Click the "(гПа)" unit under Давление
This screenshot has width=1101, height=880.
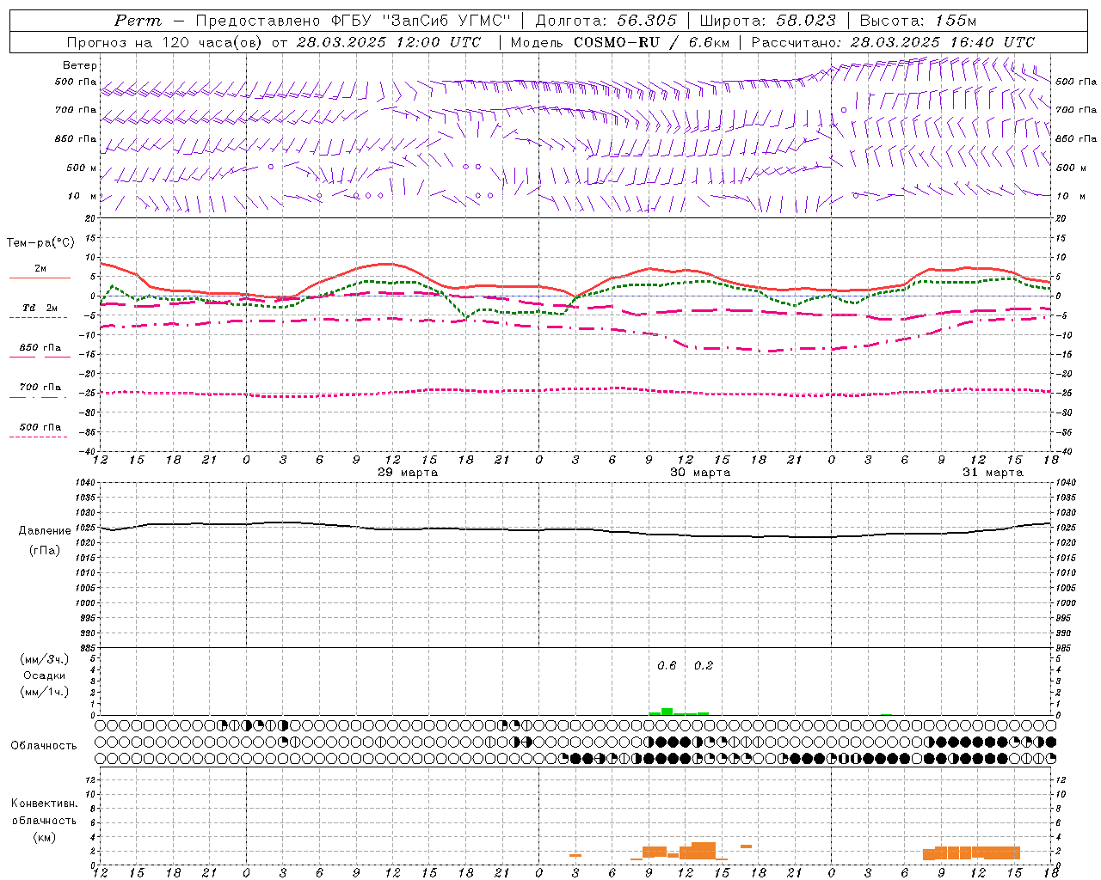[45, 551]
